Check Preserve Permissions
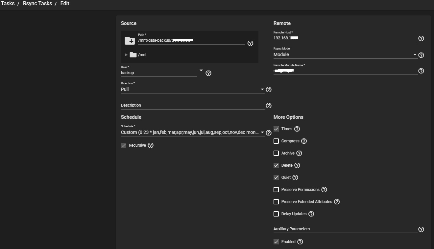The image size is (434, 249). coord(276,190)
